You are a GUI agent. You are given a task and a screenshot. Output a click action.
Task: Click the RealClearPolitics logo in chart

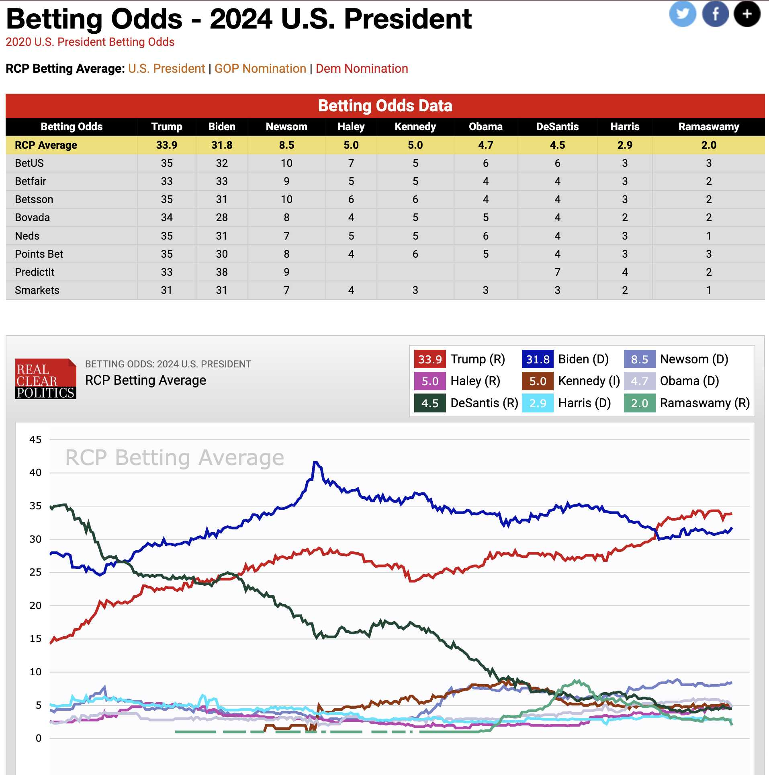[x=45, y=379]
